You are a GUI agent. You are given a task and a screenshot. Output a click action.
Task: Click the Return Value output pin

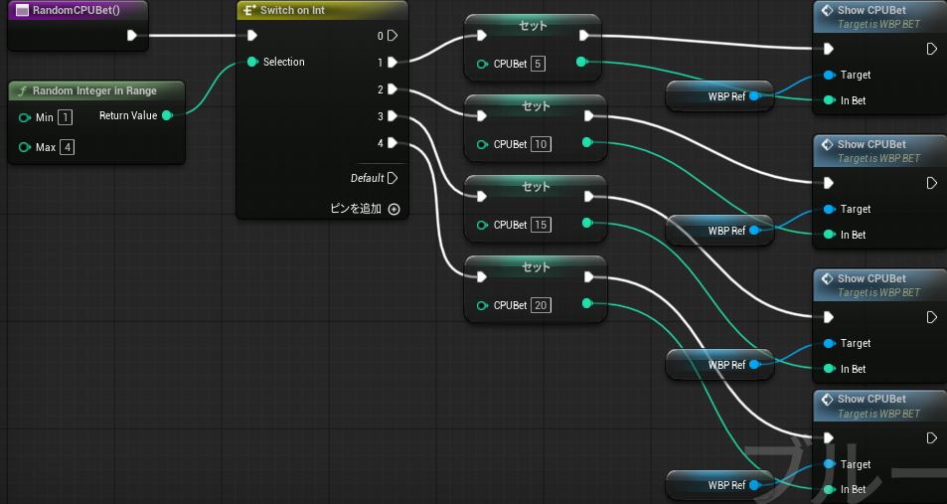click(167, 115)
